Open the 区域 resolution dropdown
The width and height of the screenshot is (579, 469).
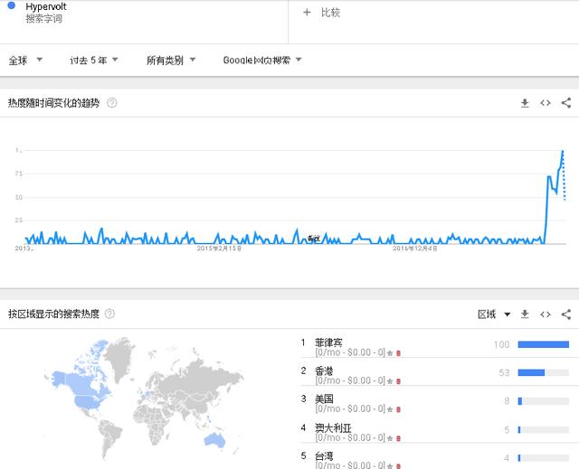click(x=494, y=314)
